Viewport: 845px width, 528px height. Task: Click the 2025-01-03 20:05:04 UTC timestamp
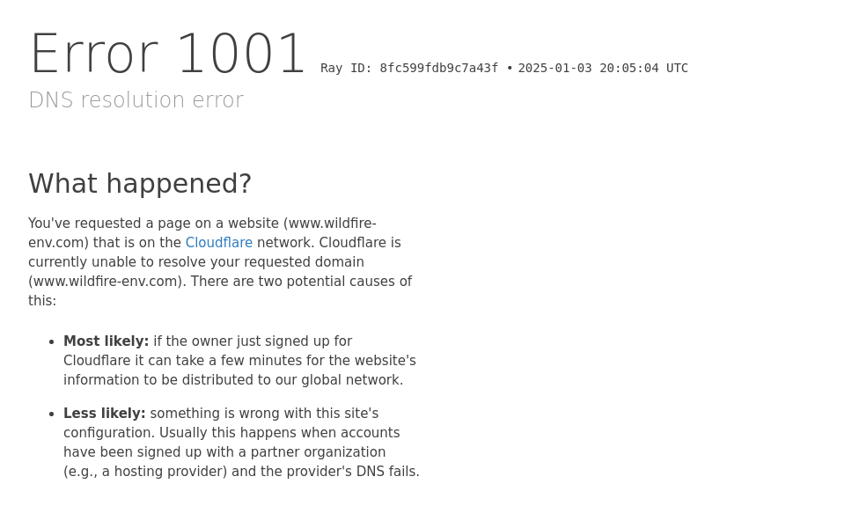603,69
